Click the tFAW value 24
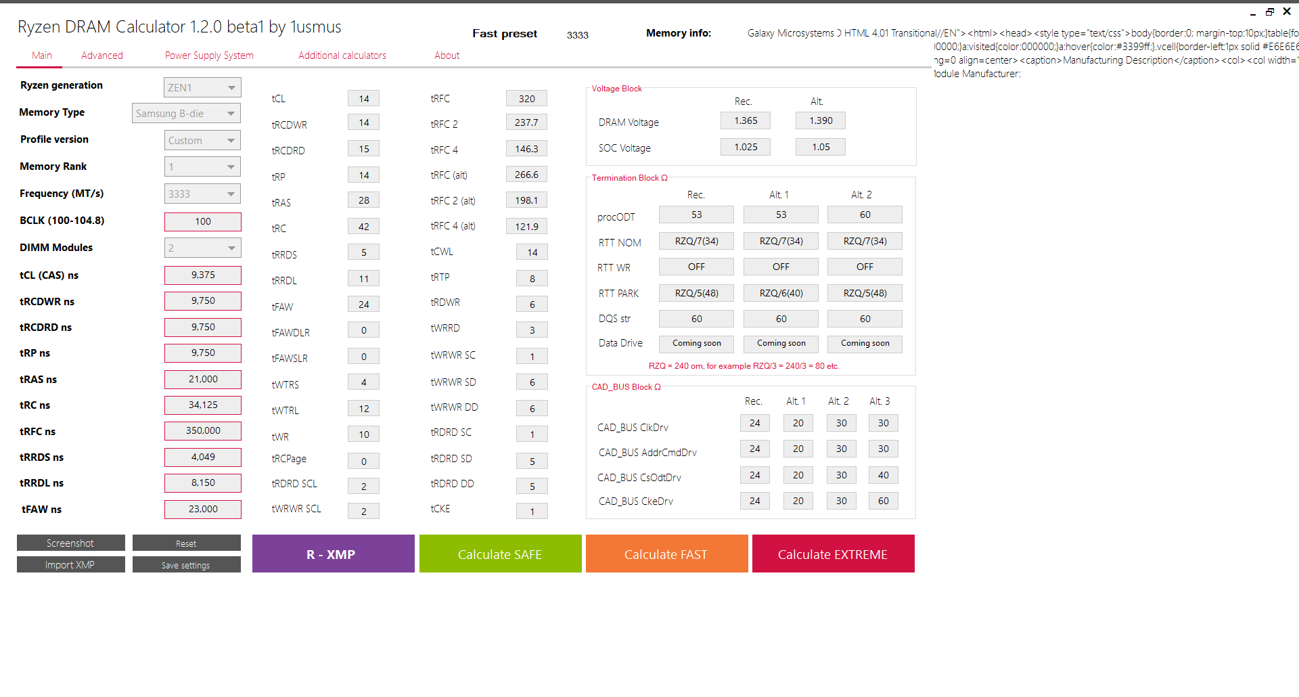Viewport: 1299px width, 697px height. pos(364,305)
